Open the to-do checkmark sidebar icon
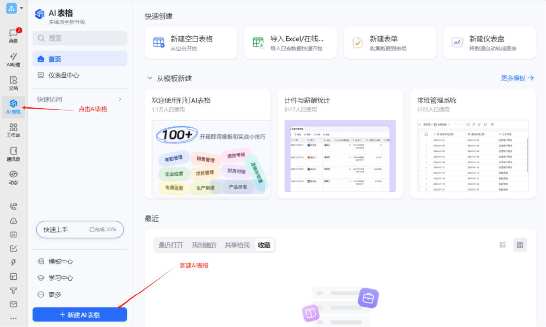This screenshot has height=327, width=546. (14, 248)
